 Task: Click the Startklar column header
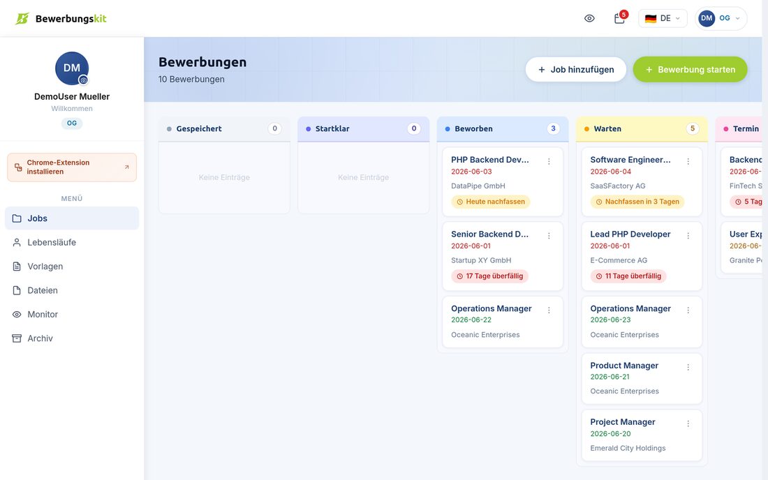point(364,128)
